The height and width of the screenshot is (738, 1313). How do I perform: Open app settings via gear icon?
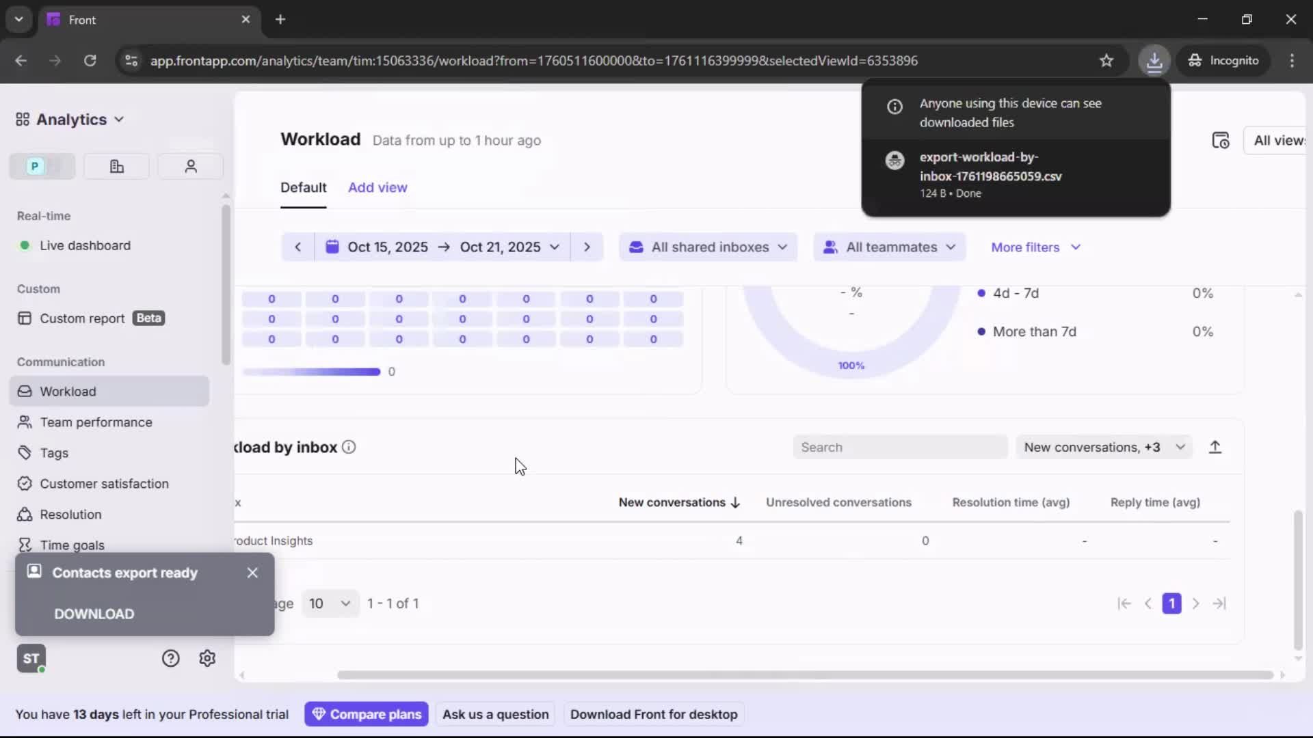207,657
